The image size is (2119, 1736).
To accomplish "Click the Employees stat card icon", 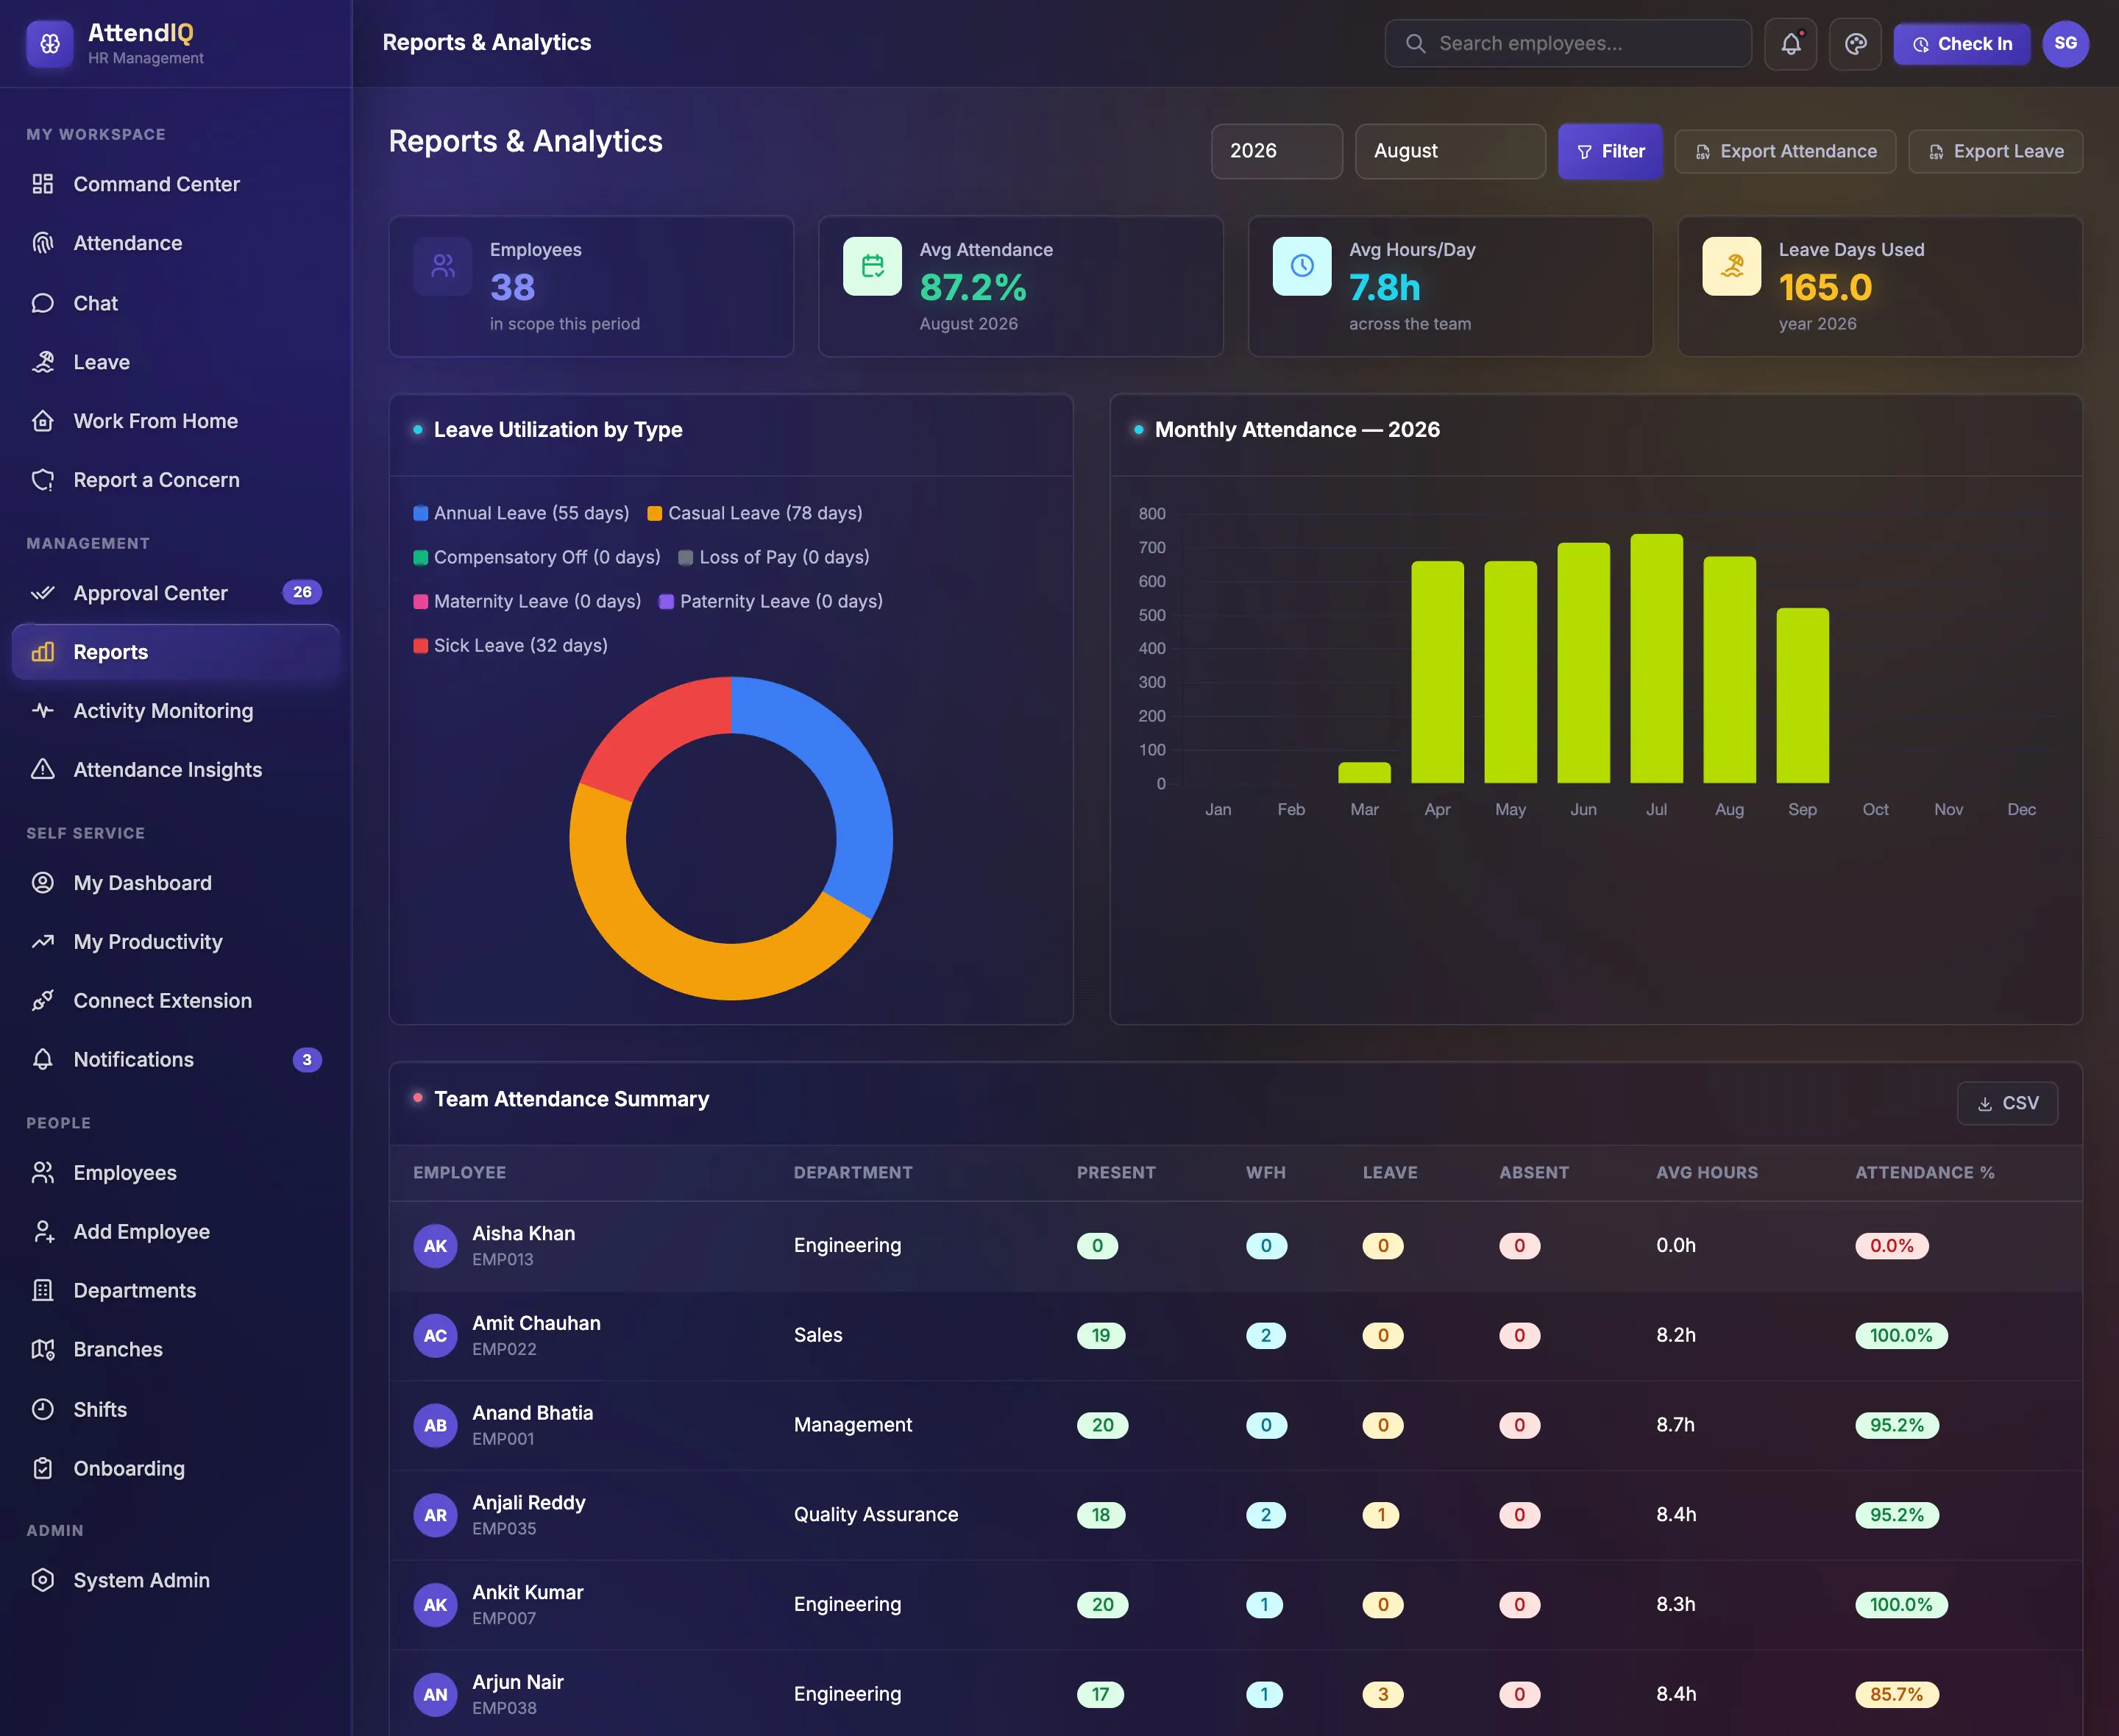I will 443,266.
